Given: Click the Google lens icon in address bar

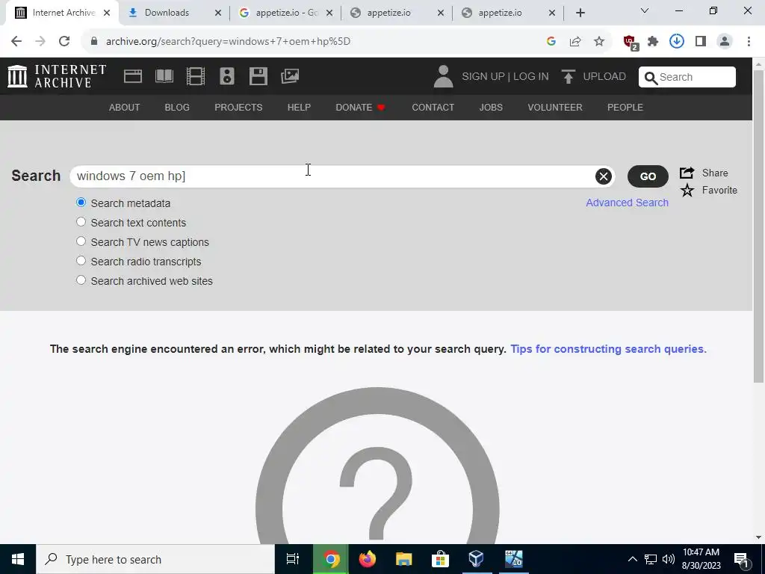Looking at the screenshot, I should (551, 42).
